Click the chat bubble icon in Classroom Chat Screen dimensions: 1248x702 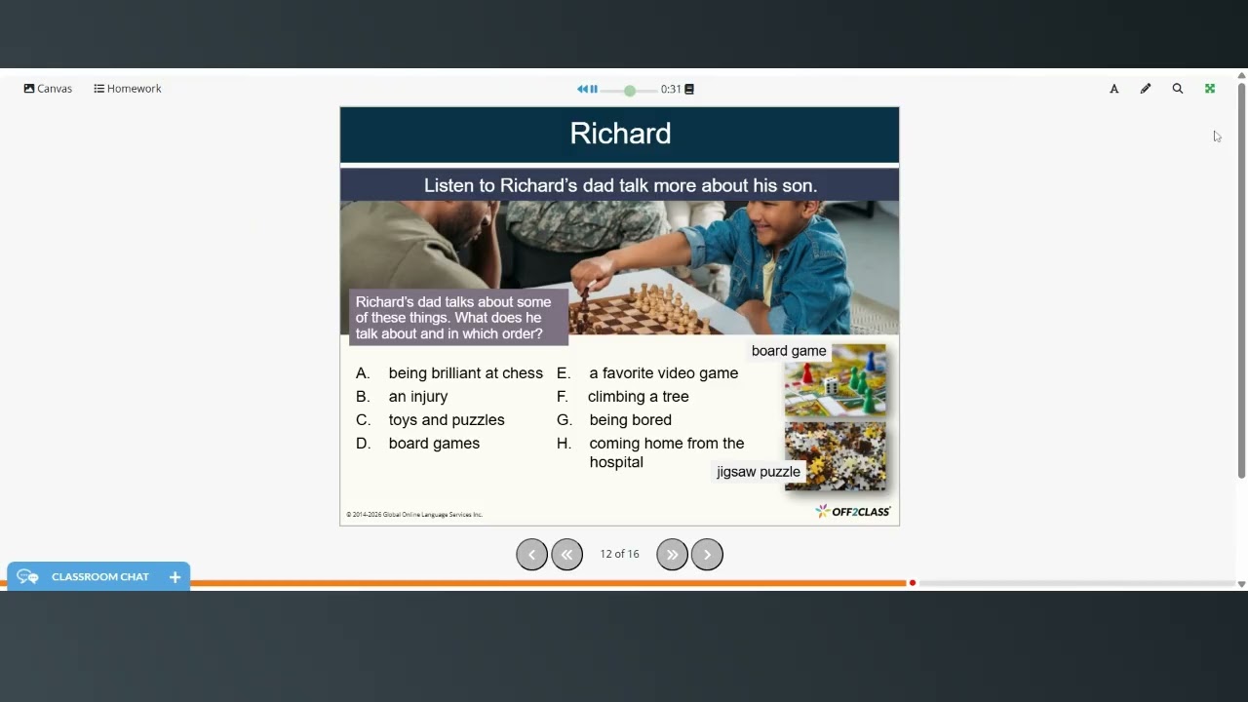27,576
